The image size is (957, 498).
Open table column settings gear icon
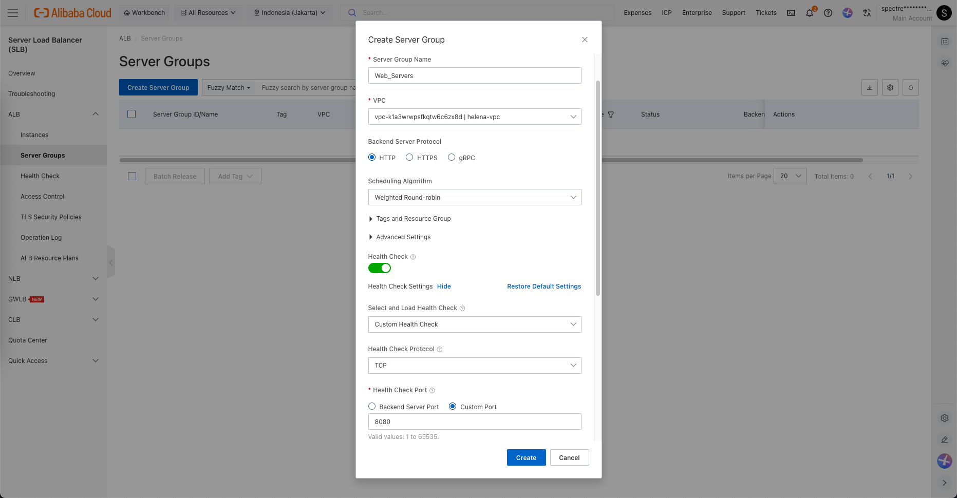click(x=890, y=87)
